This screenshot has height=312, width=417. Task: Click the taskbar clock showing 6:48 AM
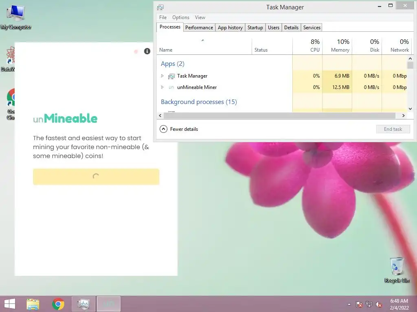[399, 304]
